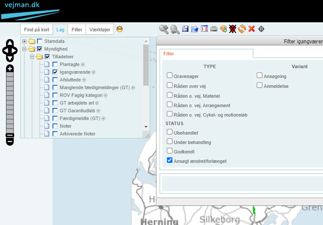The height and width of the screenshot is (225, 323).
Task: Click the open folder toolbar icon
Action: click(x=194, y=29)
